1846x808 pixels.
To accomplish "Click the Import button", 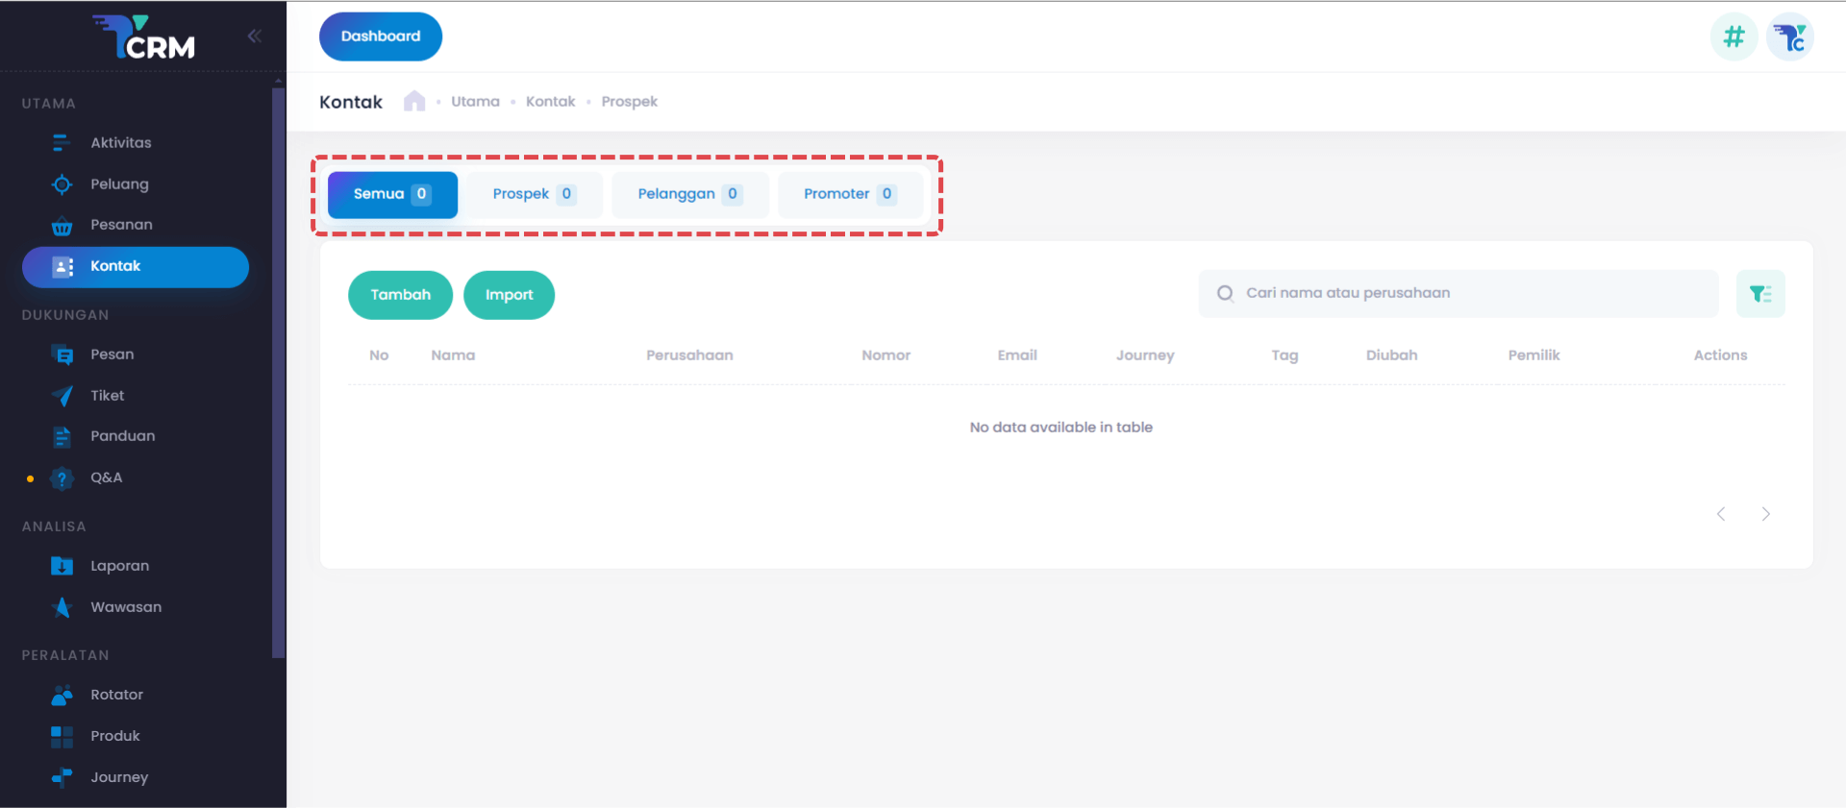I will coord(509,295).
